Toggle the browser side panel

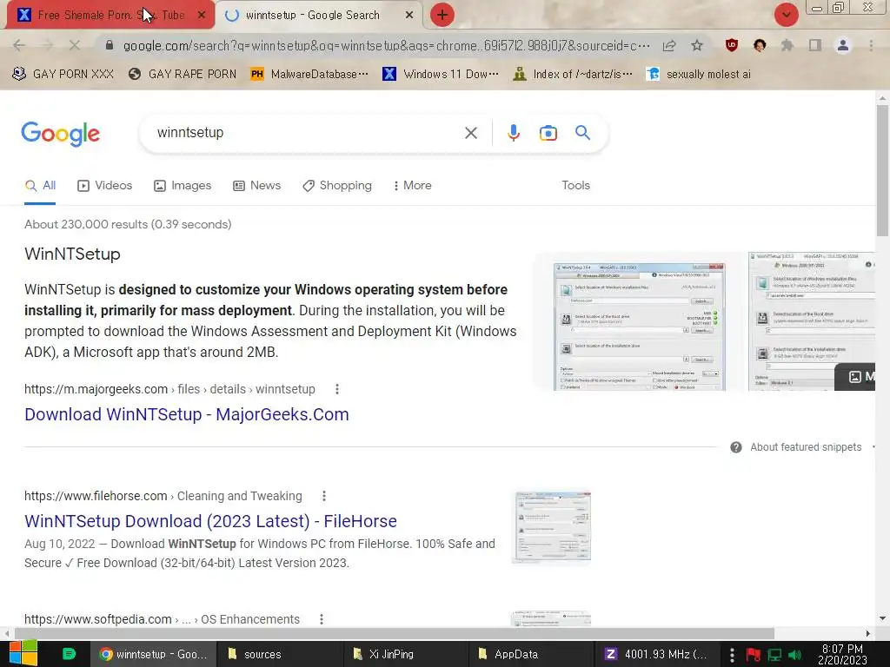(815, 45)
